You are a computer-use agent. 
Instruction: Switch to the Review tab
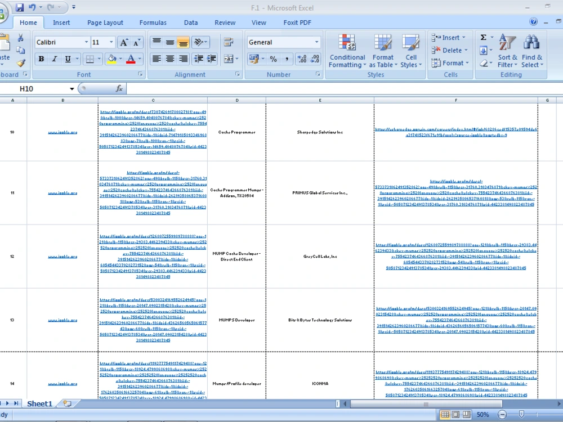[225, 23]
